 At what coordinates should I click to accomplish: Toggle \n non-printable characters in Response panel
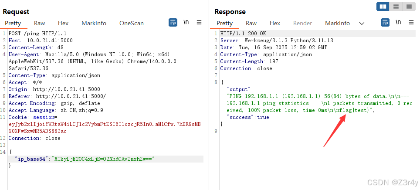pos(398,23)
